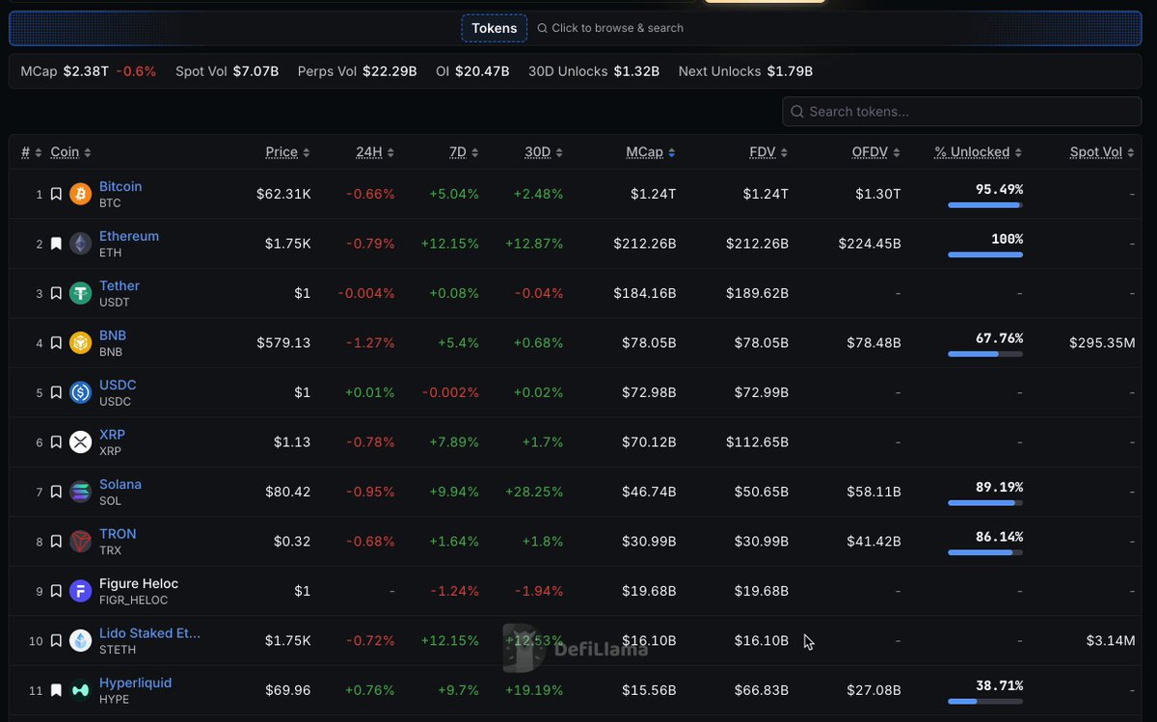Sort the table by Spot Vol

pyautogui.click(x=1102, y=152)
